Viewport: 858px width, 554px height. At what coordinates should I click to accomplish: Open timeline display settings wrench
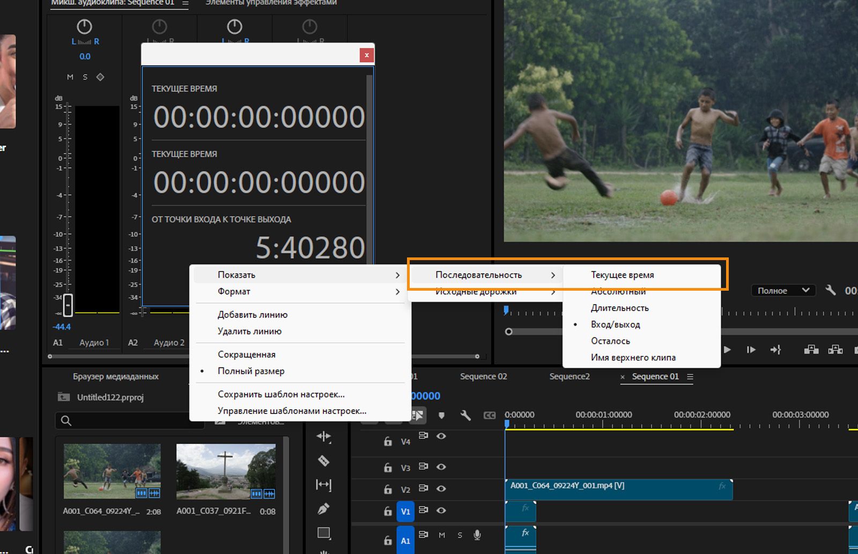click(465, 416)
